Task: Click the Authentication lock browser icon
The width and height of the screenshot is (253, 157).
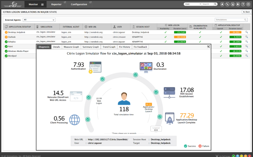Action: [x=95, y=67]
